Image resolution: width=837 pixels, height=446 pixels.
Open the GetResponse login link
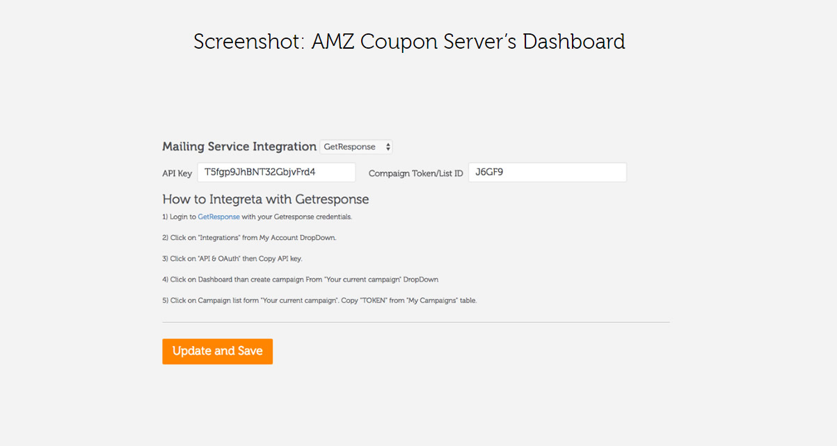[x=218, y=217]
